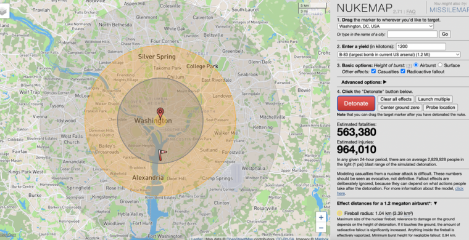
Task: Collapse the Effect distances section arrow
Action: pyautogui.click(x=436, y=203)
